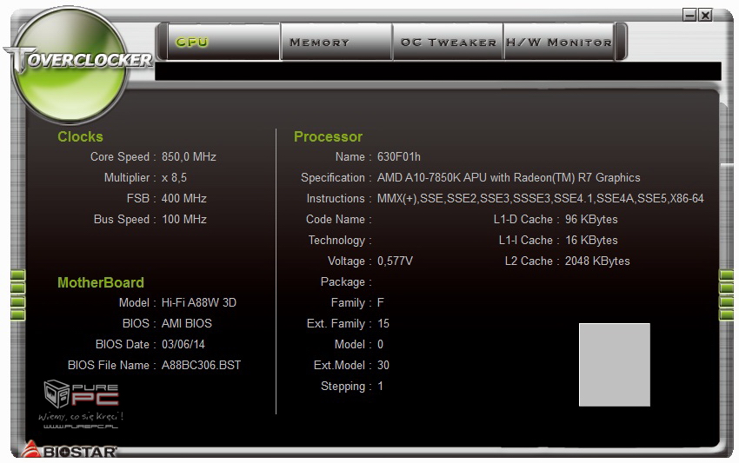Click the L2 Cache 2048 KBytes value

[596, 261]
